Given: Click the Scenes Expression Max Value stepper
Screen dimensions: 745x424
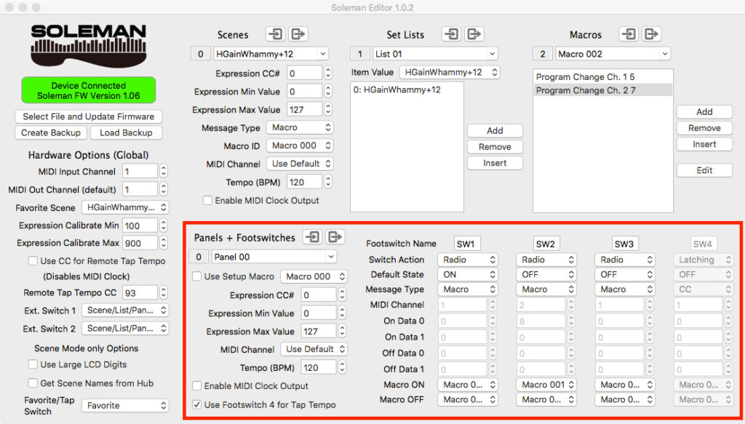Looking at the screenshot, I should pyautogui.click(x=328, y=109).
